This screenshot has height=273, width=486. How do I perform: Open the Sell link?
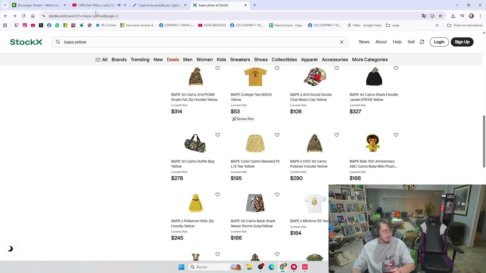pos(411,42)
